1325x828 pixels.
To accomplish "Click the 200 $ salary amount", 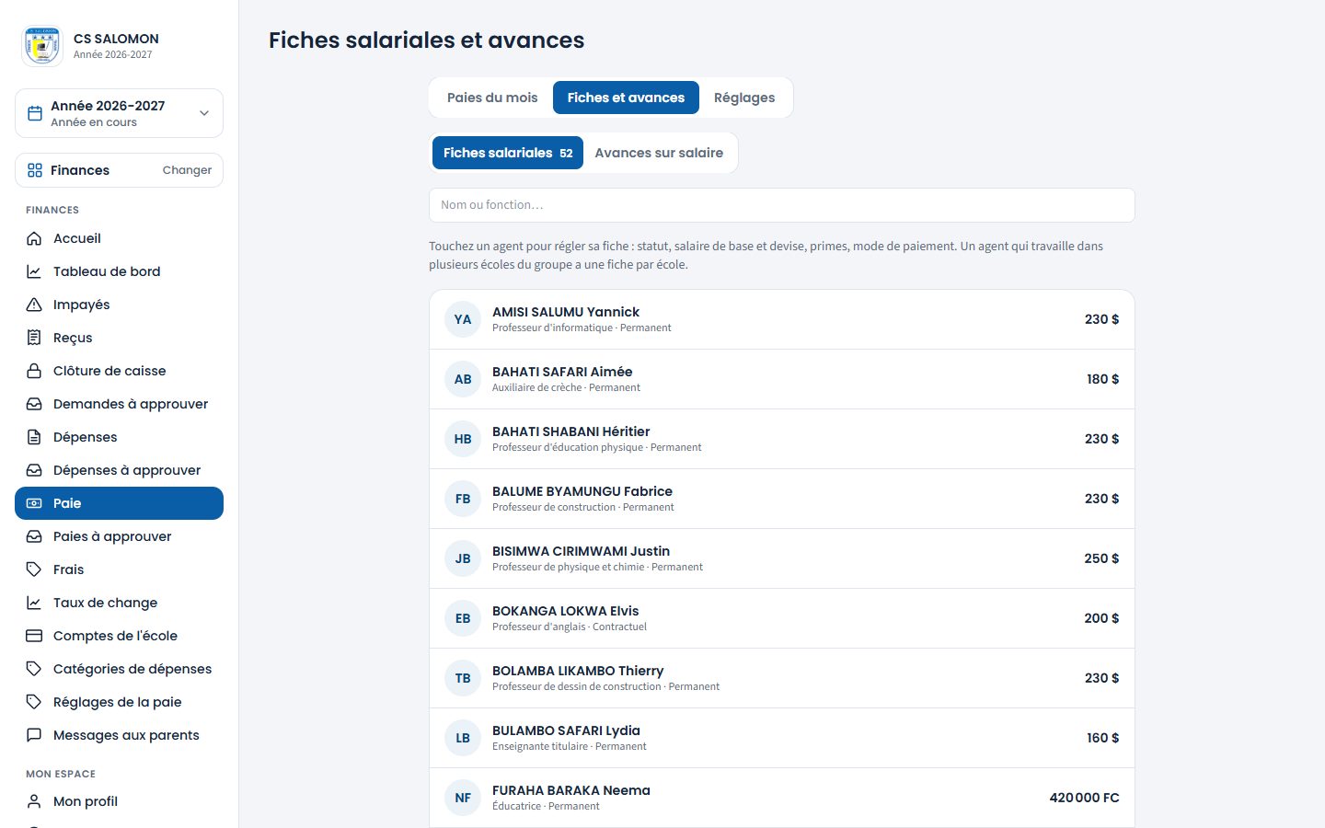I will click(1101, 618).
